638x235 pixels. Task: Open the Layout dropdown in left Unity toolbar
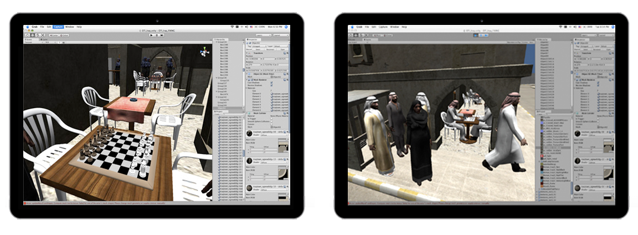280,35
